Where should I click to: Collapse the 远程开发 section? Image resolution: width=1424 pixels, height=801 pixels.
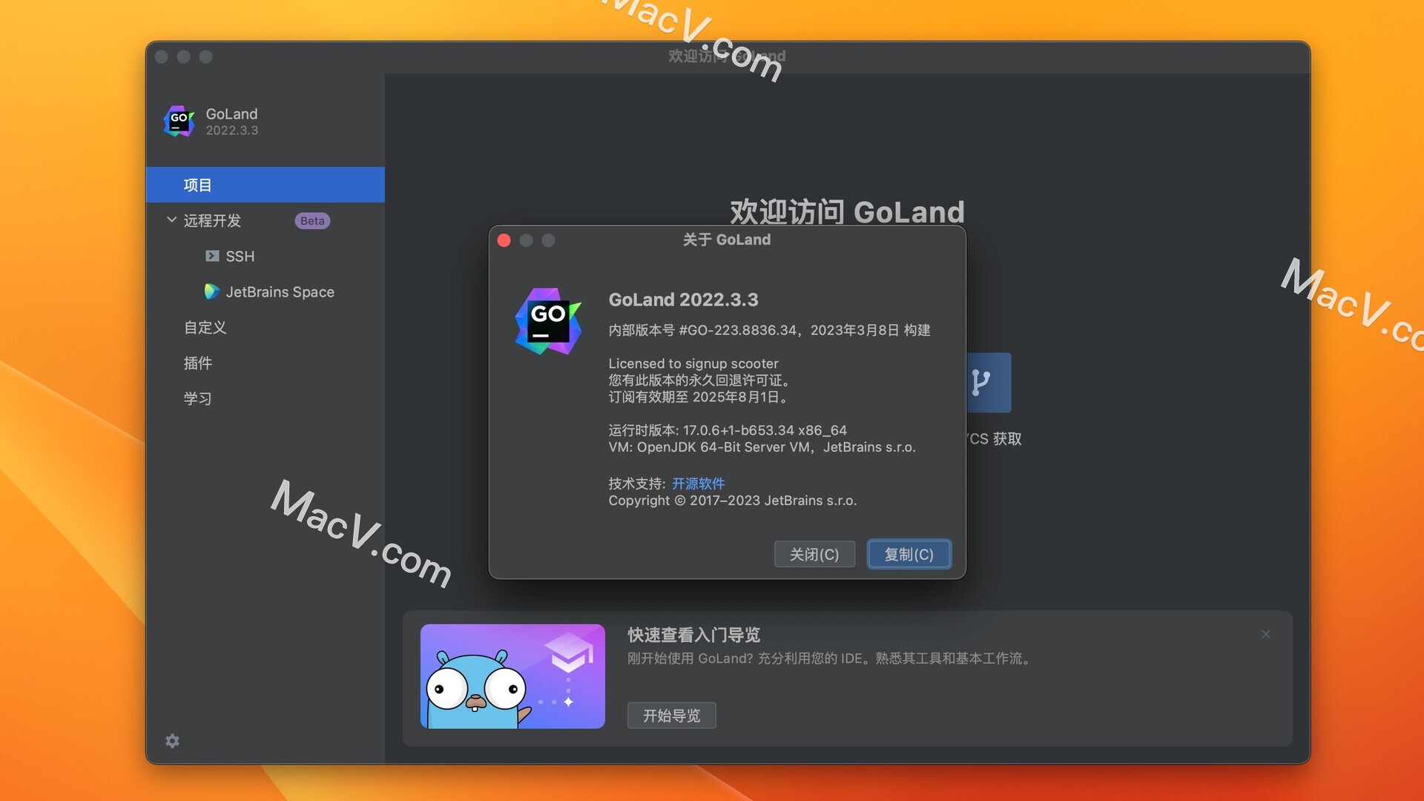pos(171,220)
